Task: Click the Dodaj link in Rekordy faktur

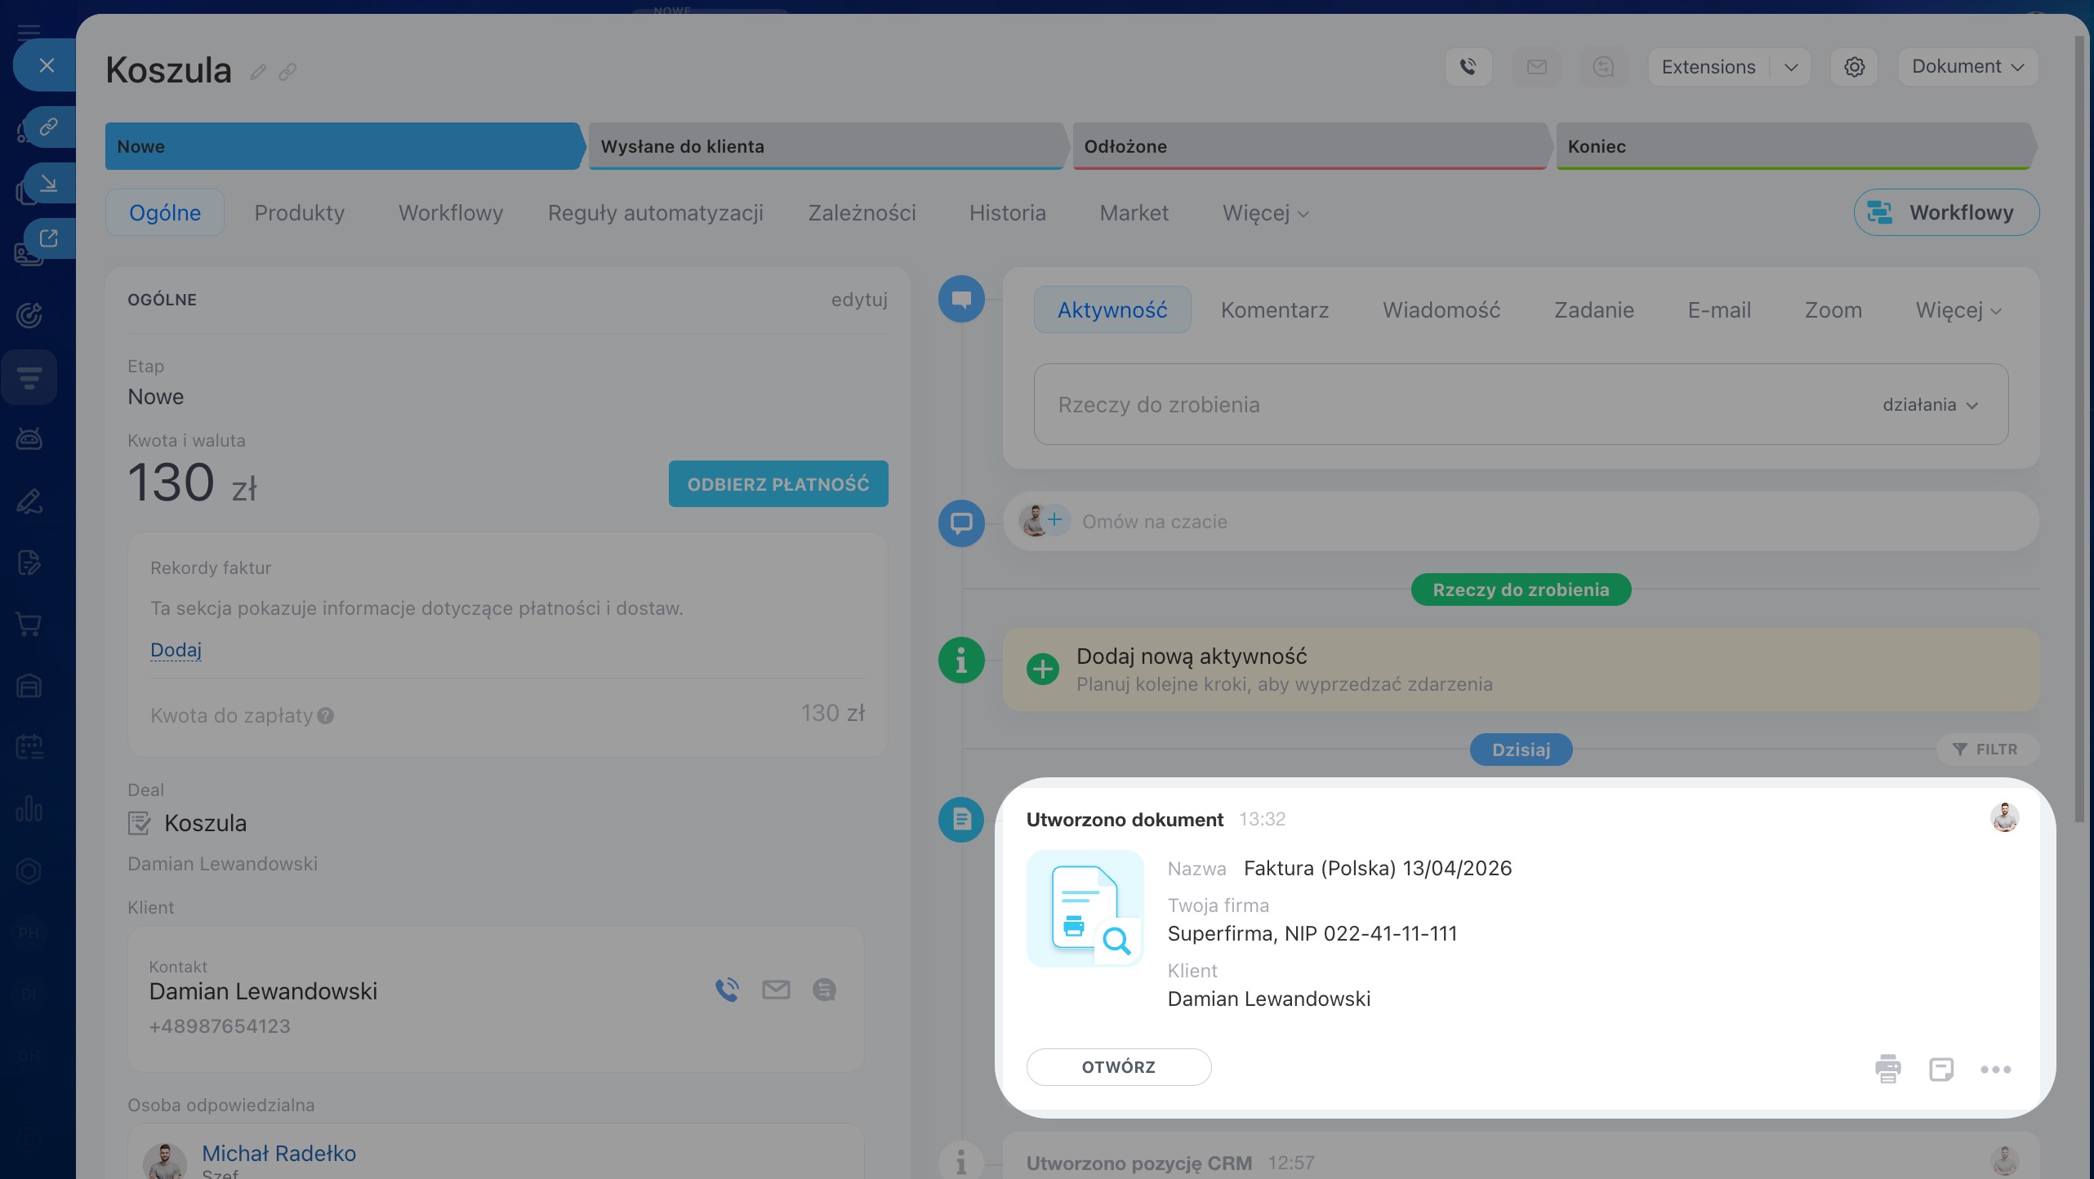Action: (176, 650)
